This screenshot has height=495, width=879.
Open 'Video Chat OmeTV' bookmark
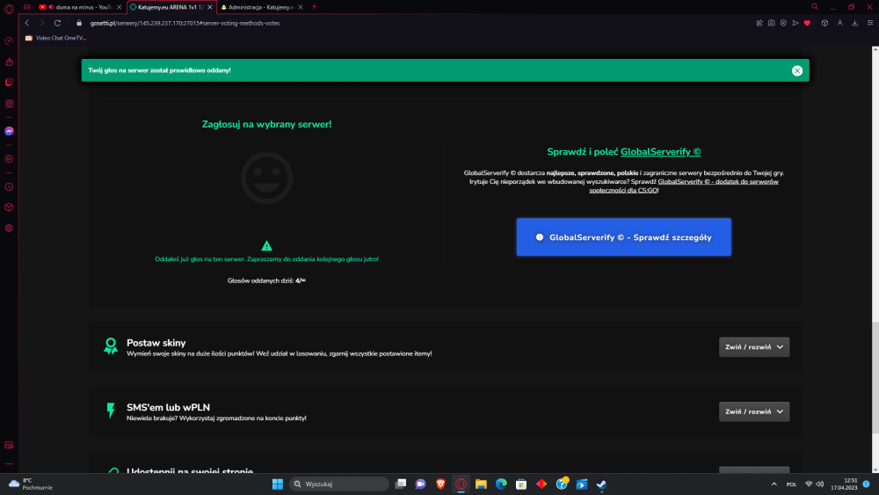click(x=55, y=38)
